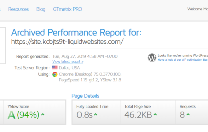208x132 pixels.
Task: Click the page thumbnail frame at left
Action: click(3, 45)
